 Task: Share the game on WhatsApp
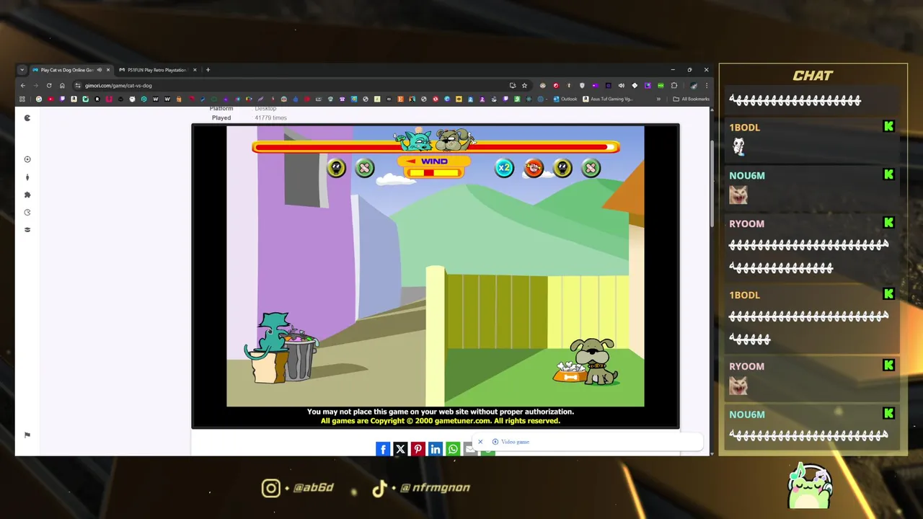coord(453,449)
